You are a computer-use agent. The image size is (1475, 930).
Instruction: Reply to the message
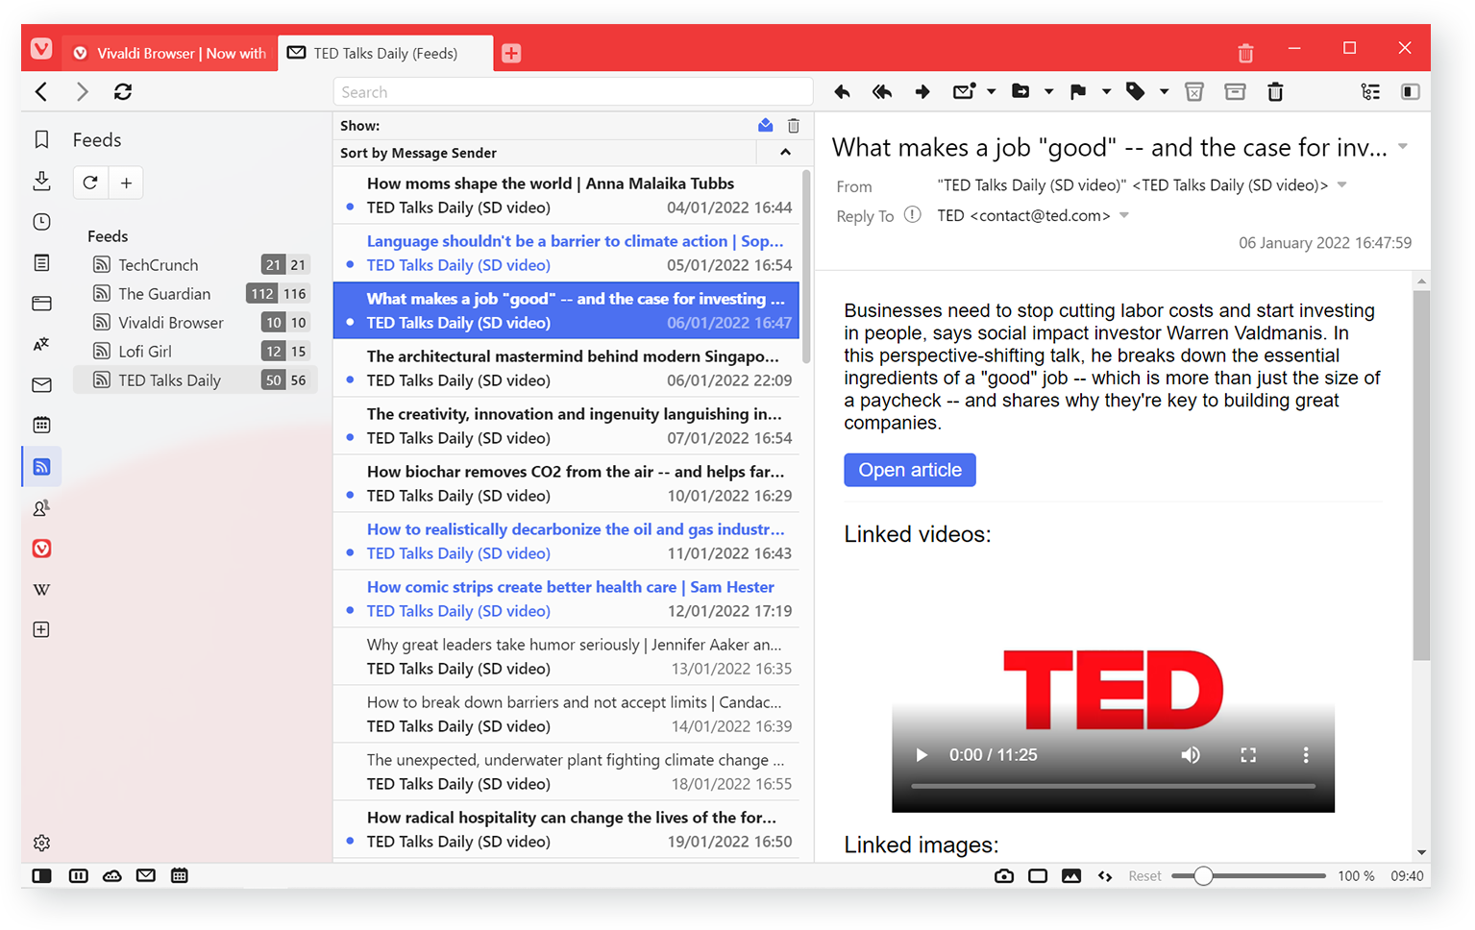tap(842, 92)
